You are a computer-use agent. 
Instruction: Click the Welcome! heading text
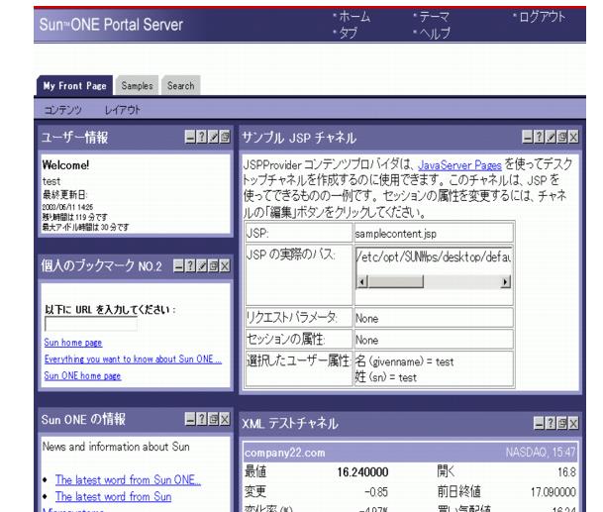(x=65, y=165)
